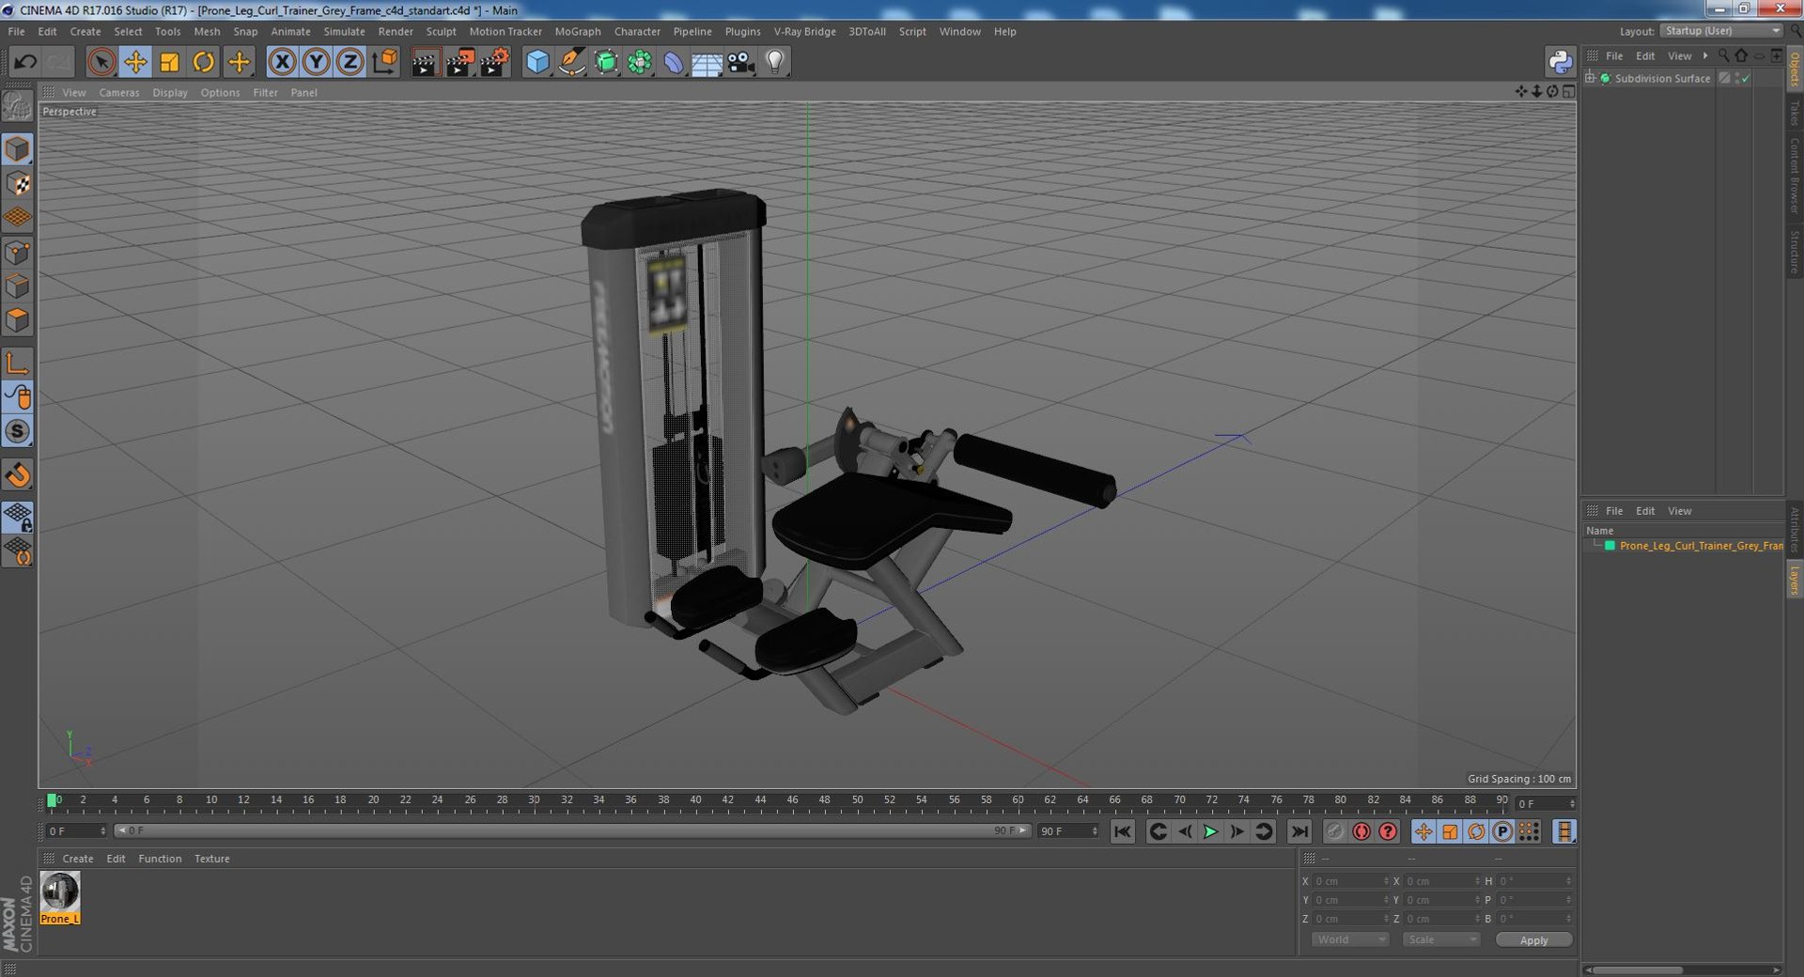Click the coordinate system toggle icon
The height and width of the screenshot is (977, 1804).
(384, 62)
